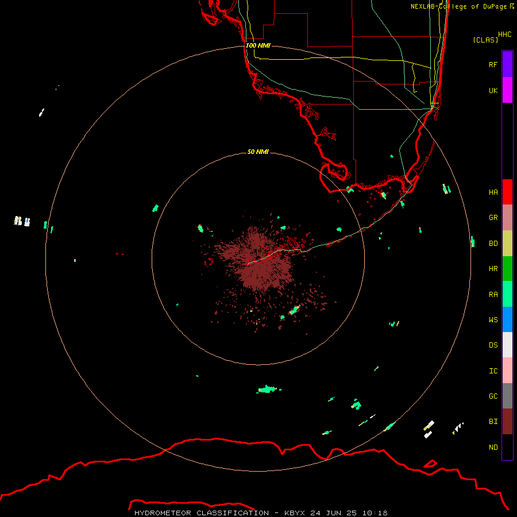Click the HA legend label text
This screenshot has height=517, width=517.
[x=493, y=192]
